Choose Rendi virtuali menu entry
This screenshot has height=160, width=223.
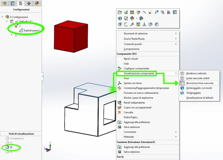click(x=148, y=59)
